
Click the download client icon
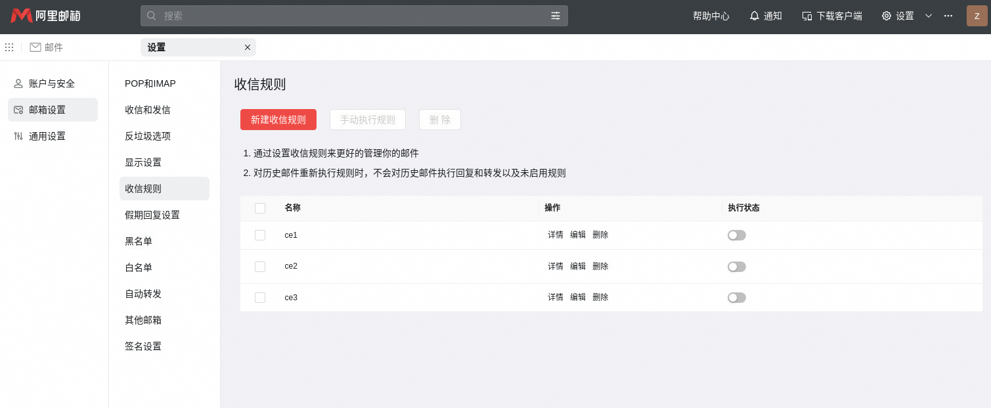click(807, 16)
